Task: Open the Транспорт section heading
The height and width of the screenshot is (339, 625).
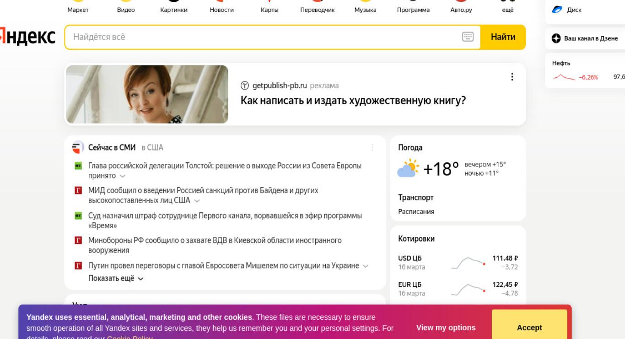Action: coord(416,198)
